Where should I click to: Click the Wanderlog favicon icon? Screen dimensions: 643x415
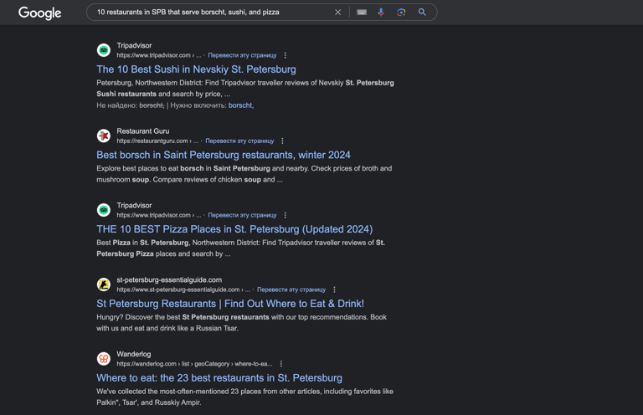[x=104, y=358]
